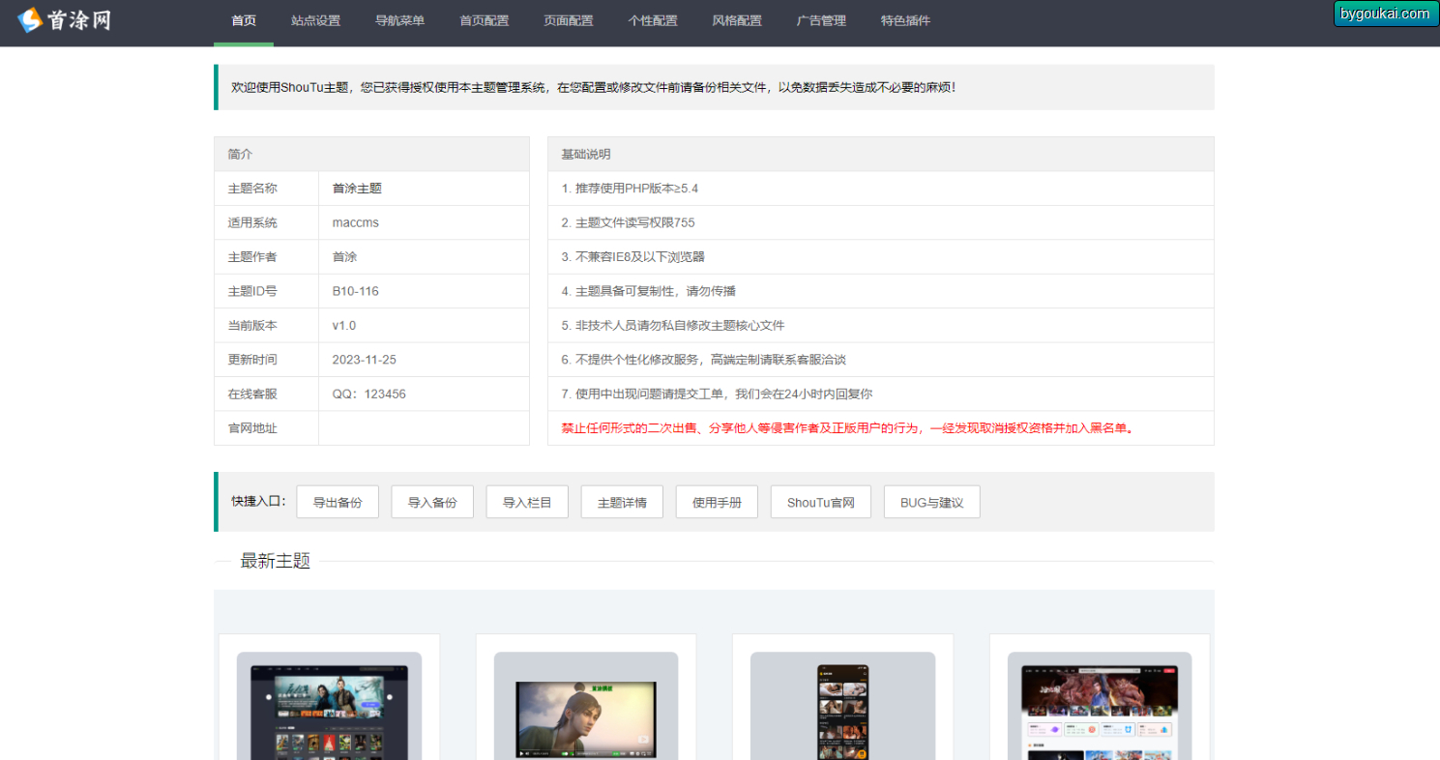Open 主题详情 shortcut
This screenshot has width=1440, height=760.
point(622,503)
